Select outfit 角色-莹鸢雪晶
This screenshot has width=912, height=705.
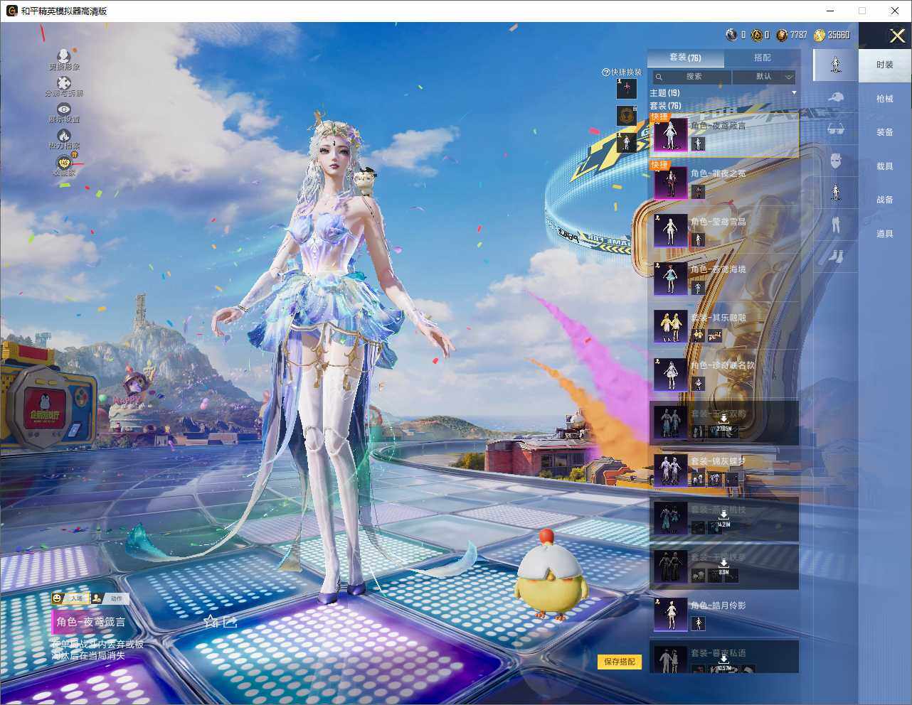point(724,230)
